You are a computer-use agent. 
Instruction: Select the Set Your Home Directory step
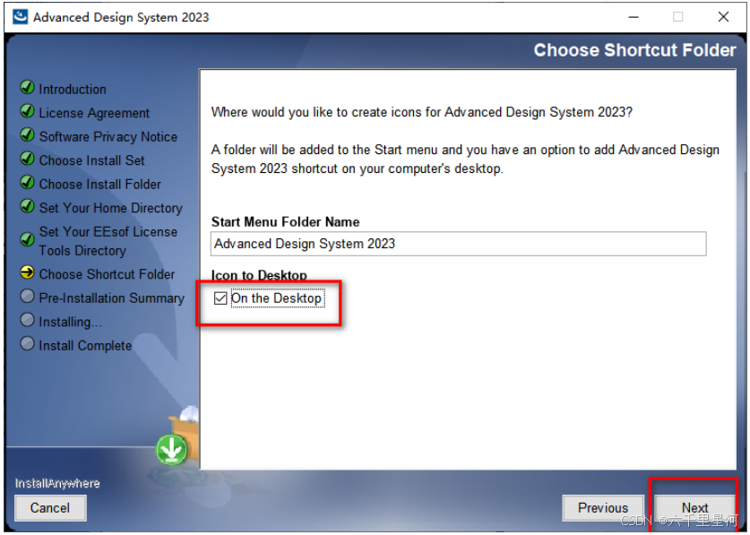(110, 207)
